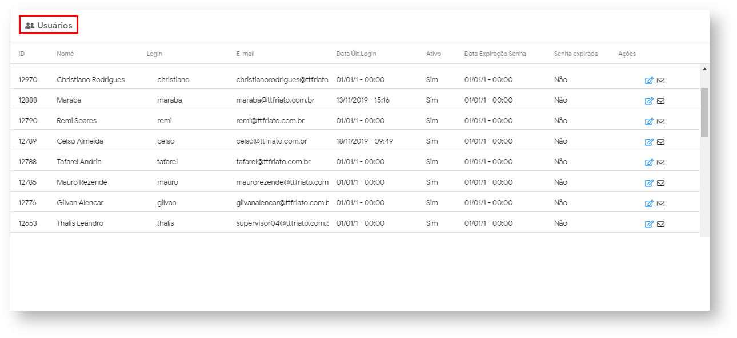Viewport: 737px width, 338px height.
Task: Edit user Remi Soares via pencil icon
Action: 649,121
